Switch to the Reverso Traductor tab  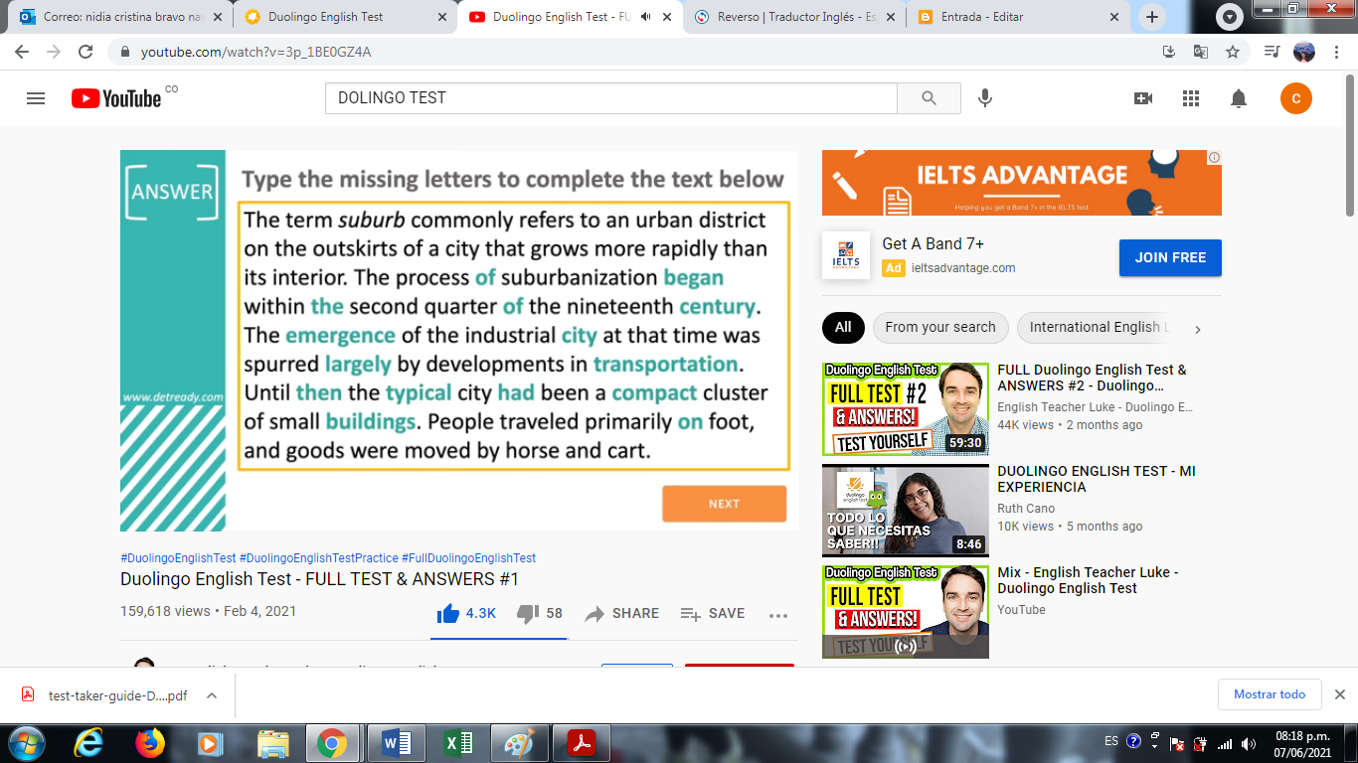[794, 17]
